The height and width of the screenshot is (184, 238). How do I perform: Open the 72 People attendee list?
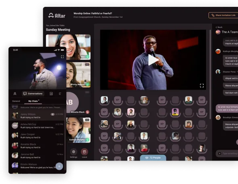pyautogui.click(x=153, y=158)
